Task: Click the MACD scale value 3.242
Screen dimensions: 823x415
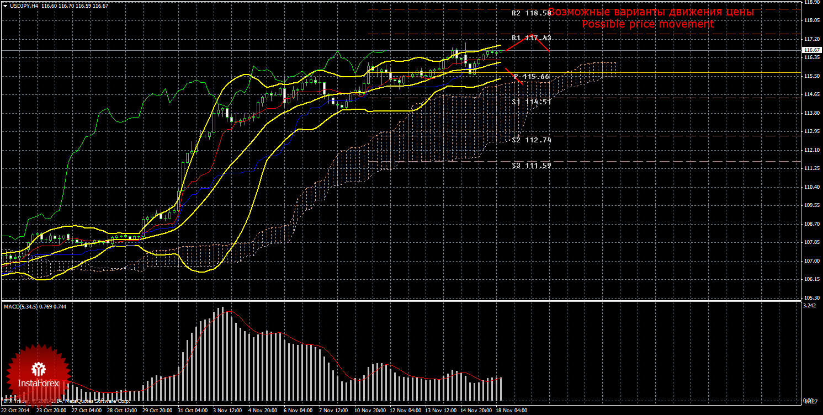Action: (x=810, y=305)
